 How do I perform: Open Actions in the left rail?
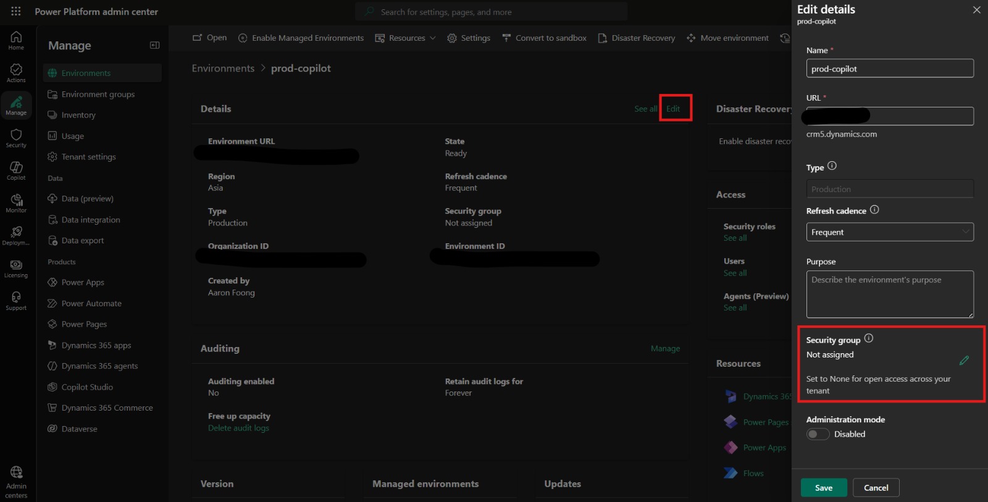point(16,73)
